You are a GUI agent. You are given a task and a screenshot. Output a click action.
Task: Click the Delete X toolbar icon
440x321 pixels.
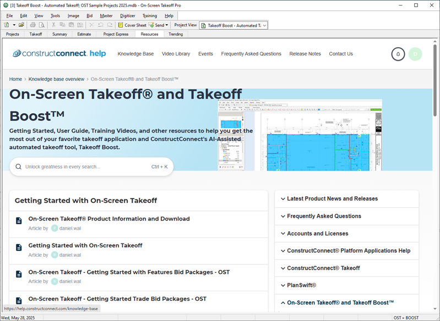[91, 25]
